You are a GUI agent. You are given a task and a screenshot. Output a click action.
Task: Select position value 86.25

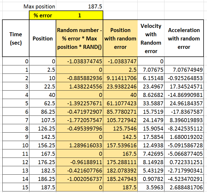click(43, 112)
